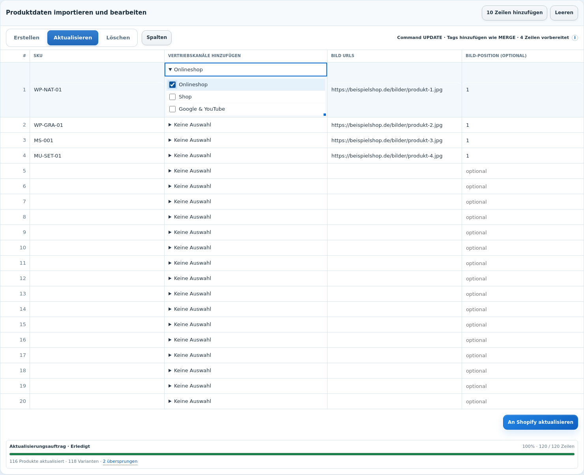Select SKU cell WP-NAT-01
The image size is (584, 475).
[97, 90]
